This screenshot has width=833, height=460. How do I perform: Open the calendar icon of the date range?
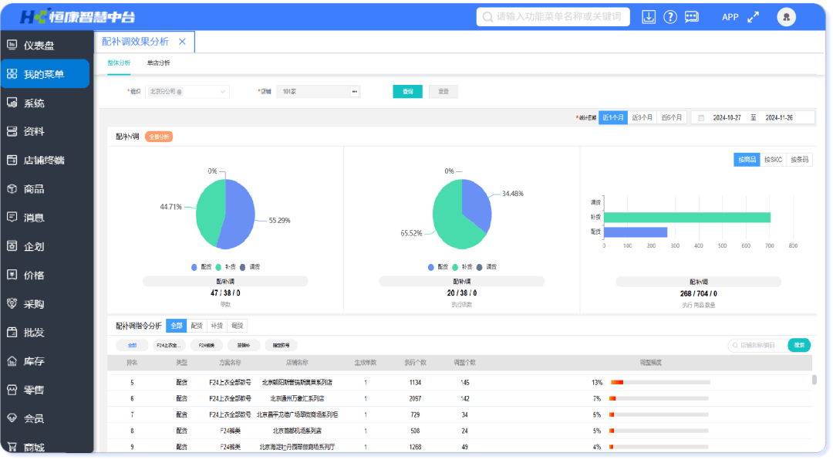pyautogui.click(x=701, y=118)
